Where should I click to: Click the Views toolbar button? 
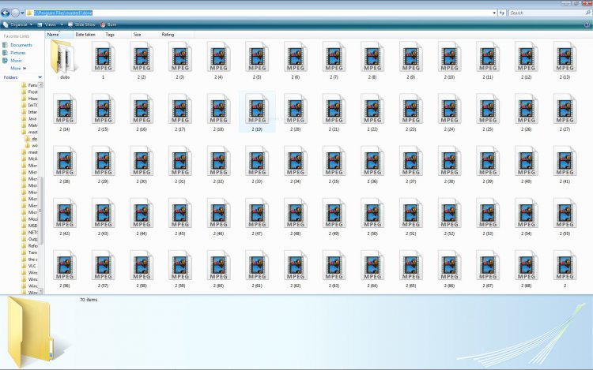pos(47,24)
